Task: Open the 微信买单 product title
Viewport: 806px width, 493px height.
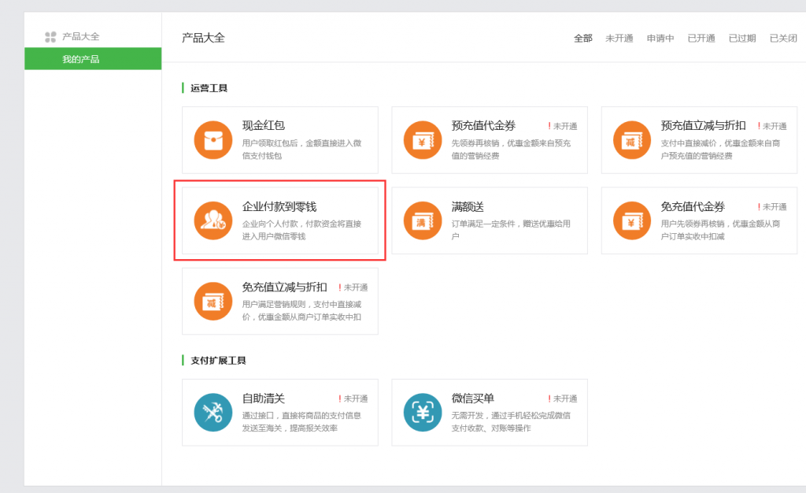Action: [472, 398]
